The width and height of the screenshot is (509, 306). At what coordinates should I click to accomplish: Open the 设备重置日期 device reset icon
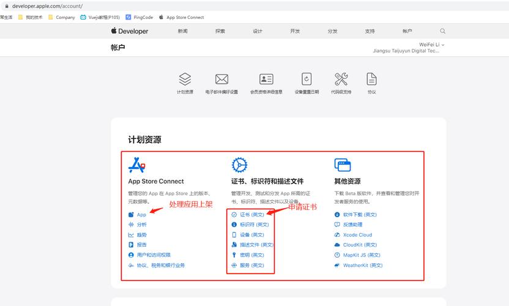tap(307, 79)
